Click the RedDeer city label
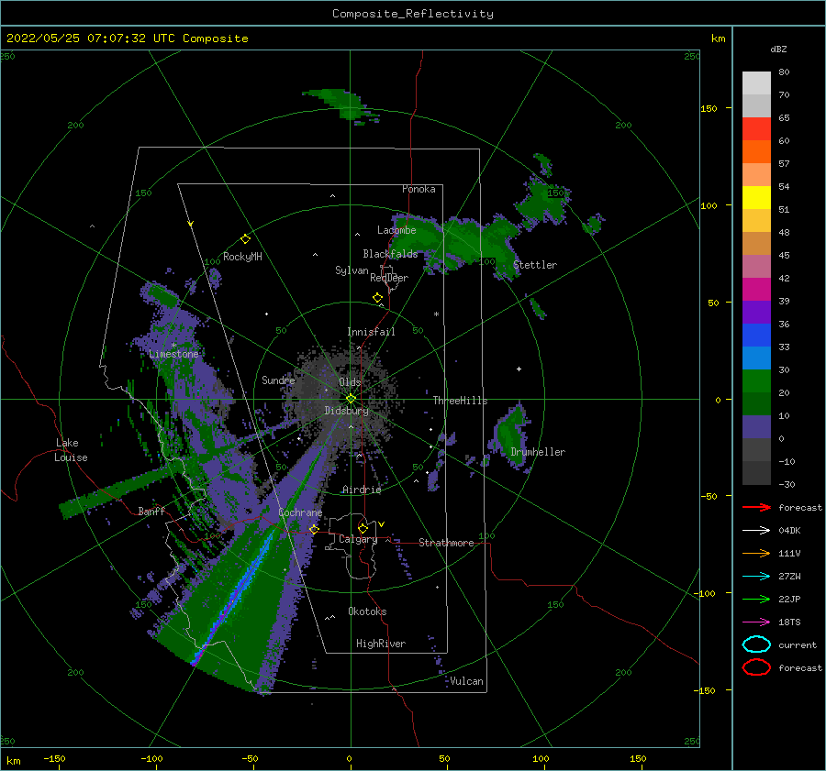 click(x=389, y=278)
